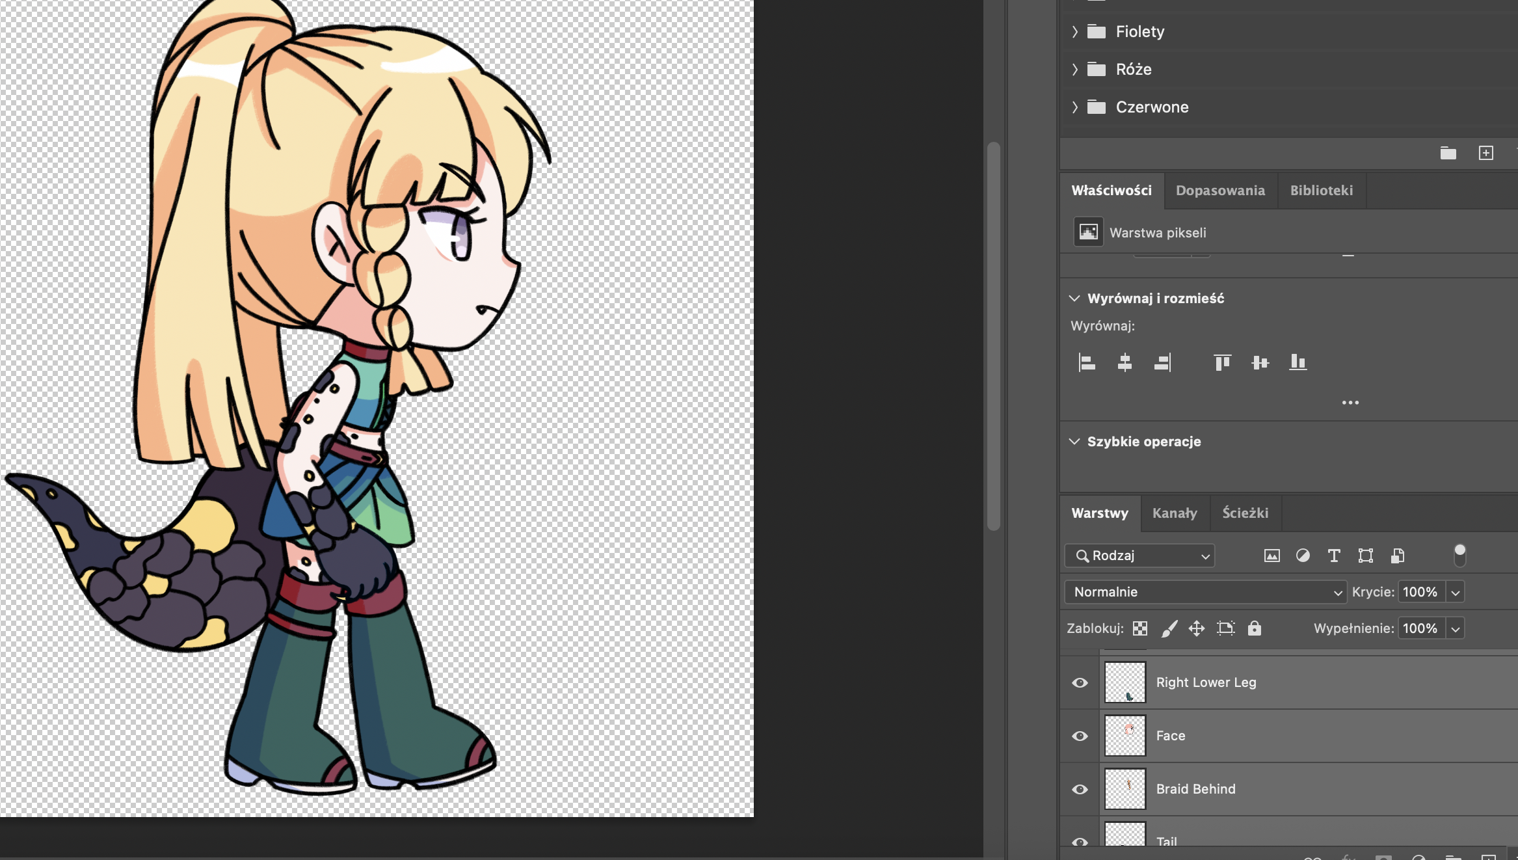
Task: Click the align top edges icon
Action: click(x=1222, y=362)
